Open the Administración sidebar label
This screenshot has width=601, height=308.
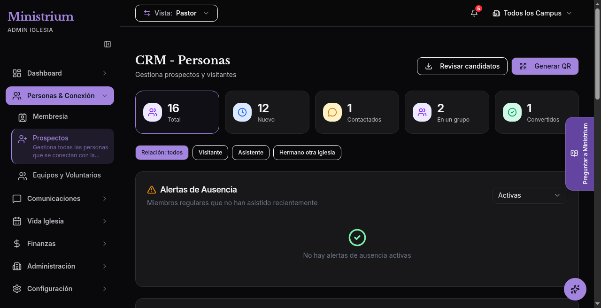point(51,266)
